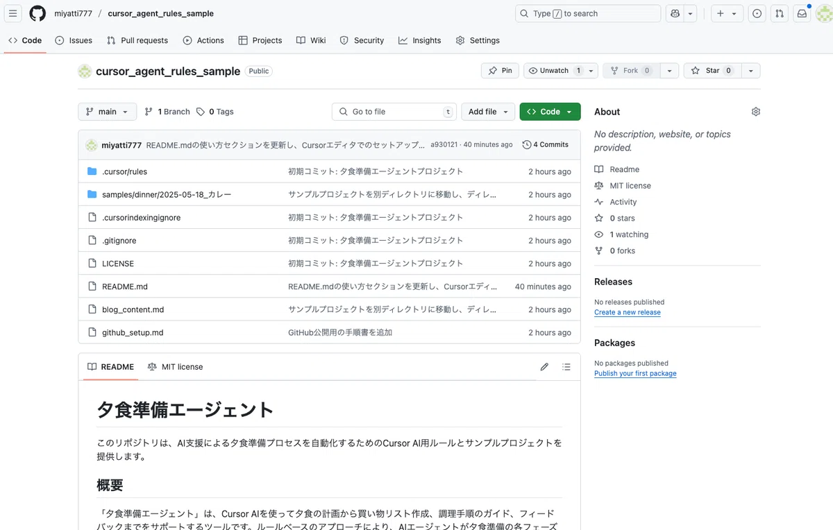Open the README outline list icon
The height and width of the screenshot is (530, 833).
(x=566, y=367)
